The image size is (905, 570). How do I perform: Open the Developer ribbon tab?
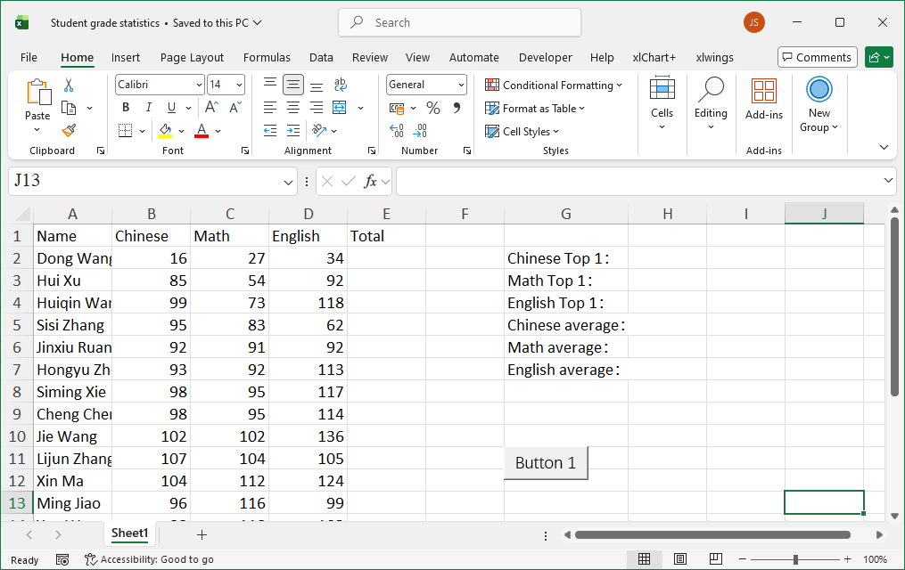click(545, 57)
